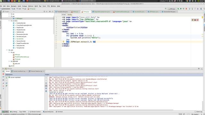Click the hide Project panel icon
205x115 pixels.
[53, 11]
